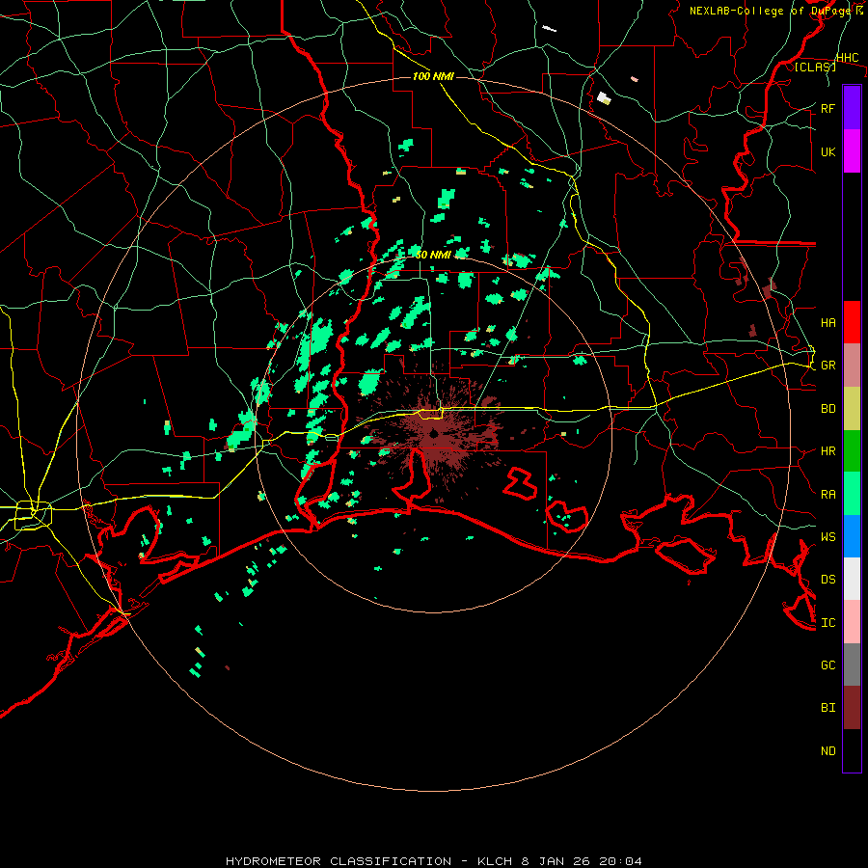Click the RA light green legend swatch

pos(852,494)
